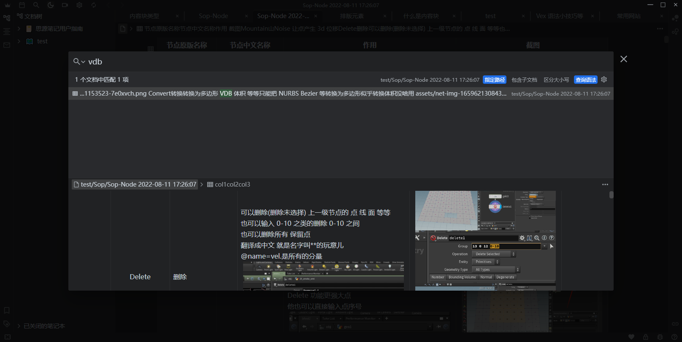Click the editor vertical scrollbar
The image size is (682, 342).
point(666,39)
